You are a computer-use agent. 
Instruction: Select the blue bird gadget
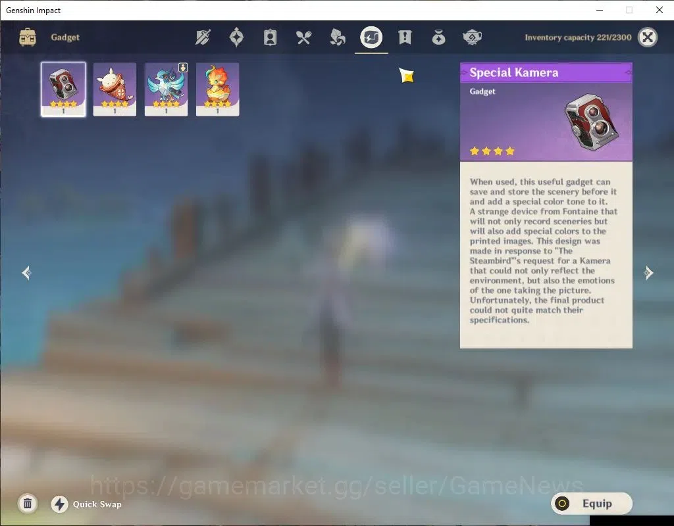pyautogui.click(x=166, y=89)
